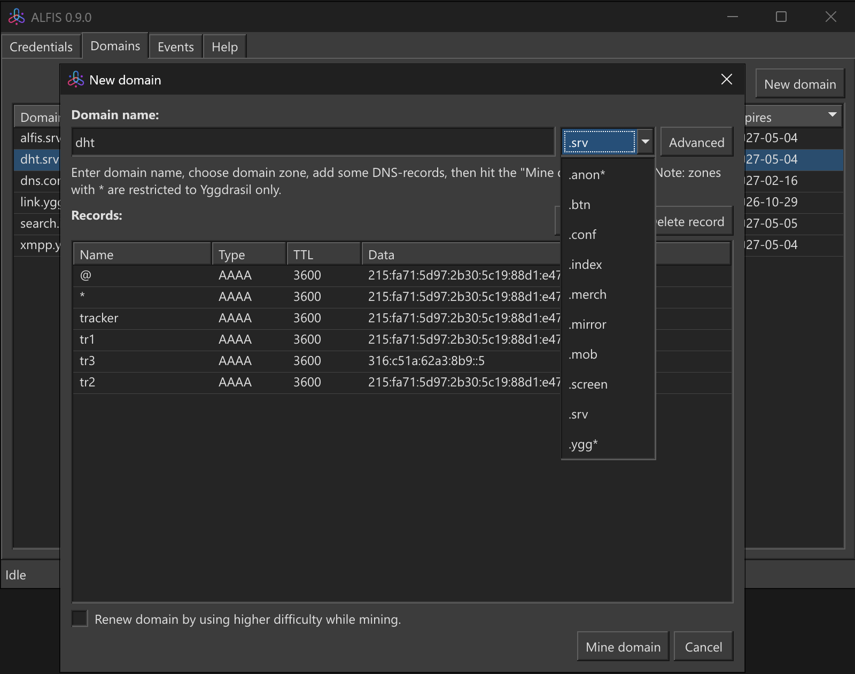
Task: Sort records by the Name column header
Action: pyautogui.click(x=142, y=254)
